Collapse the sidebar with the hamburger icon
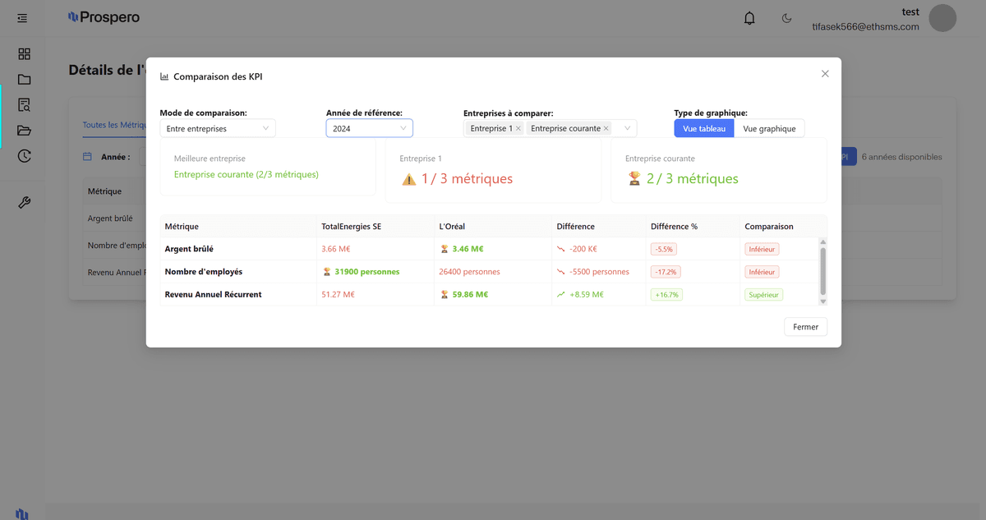The height and width of the screenshot is (520, 986). (x=21, y=17)
